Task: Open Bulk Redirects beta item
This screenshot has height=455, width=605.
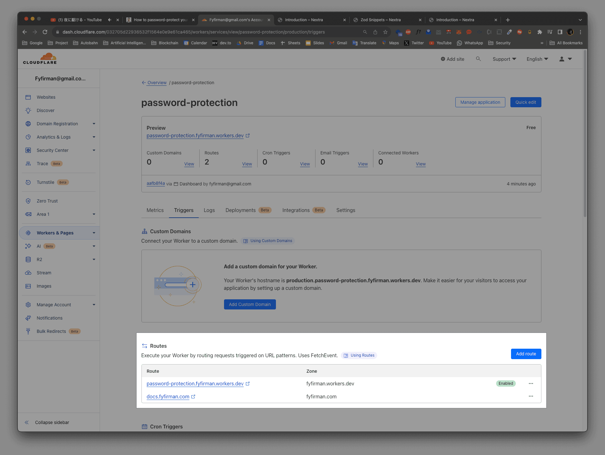Action: [51, 331]
